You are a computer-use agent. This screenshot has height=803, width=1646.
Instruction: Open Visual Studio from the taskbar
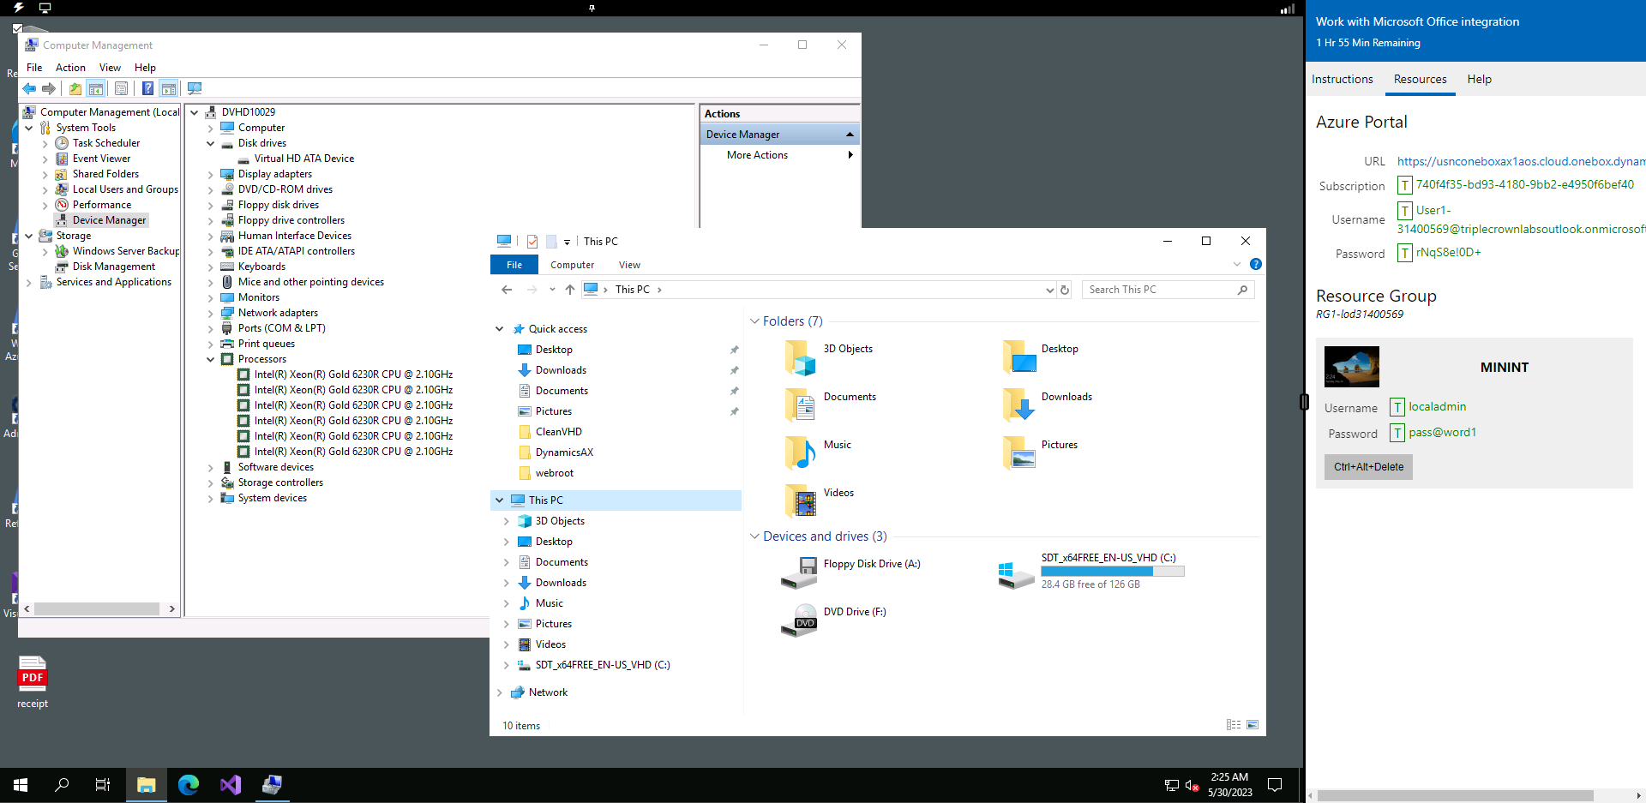click(231, 784)
